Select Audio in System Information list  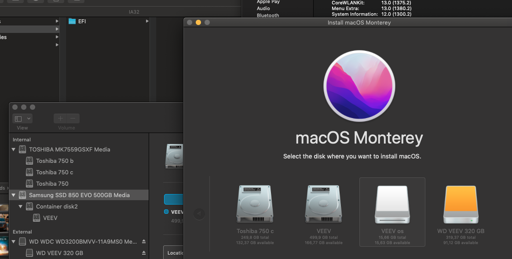pos(263,8)
